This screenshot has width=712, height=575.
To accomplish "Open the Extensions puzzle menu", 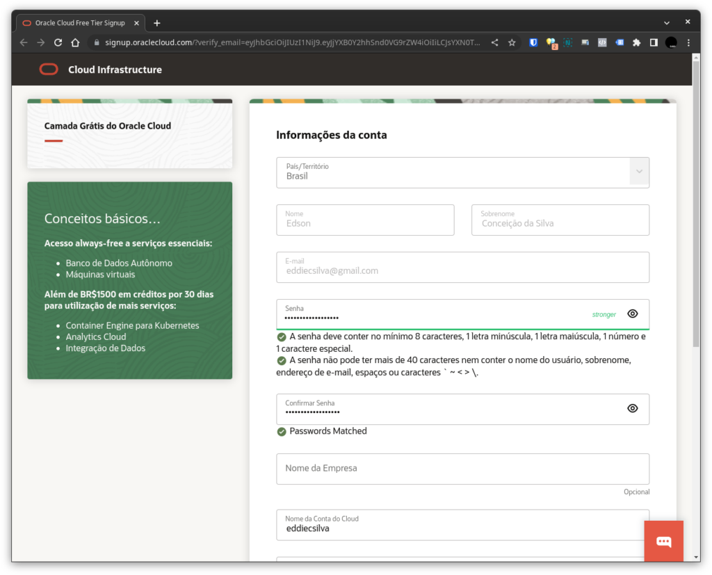I will (637, 42).
